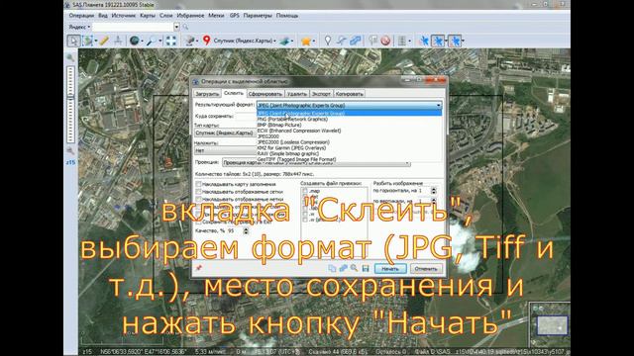Screen dimensions: 634x356
Task: Click the globe map source icon
Action: click(x=135, y=41)
